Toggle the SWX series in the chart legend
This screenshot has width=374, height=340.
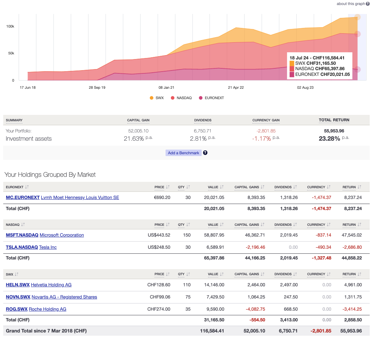tap(152, 98)
